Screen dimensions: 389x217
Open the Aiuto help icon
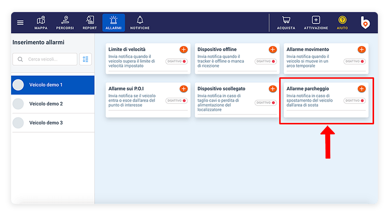[x=343, y=22]
